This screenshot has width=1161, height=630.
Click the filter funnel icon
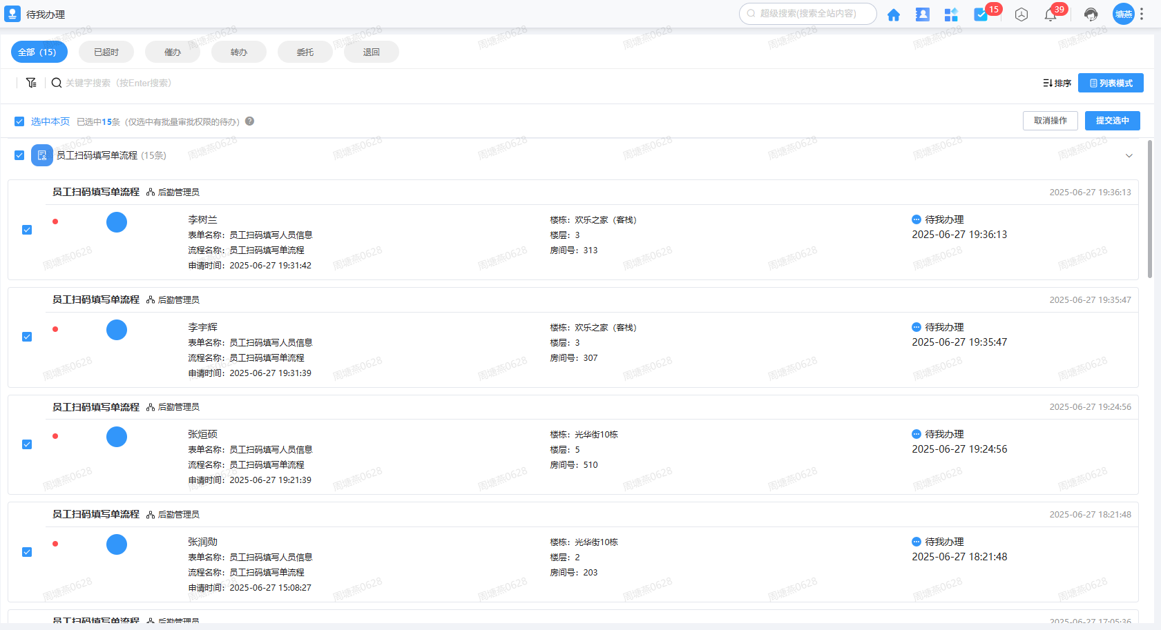point(31,83)
